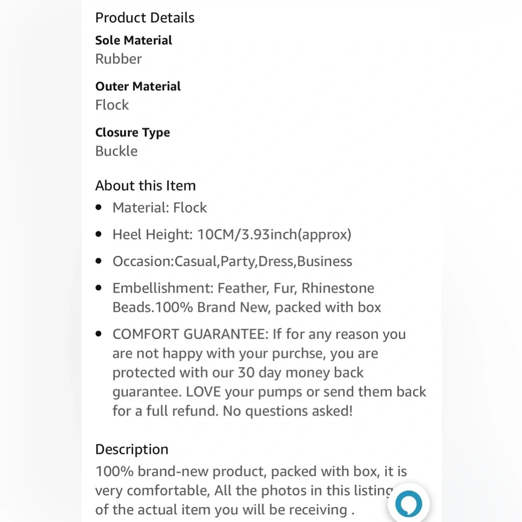Viewport: 522px width, 522px height.
Task: Click the 30 day money back text
Action: 300,373
